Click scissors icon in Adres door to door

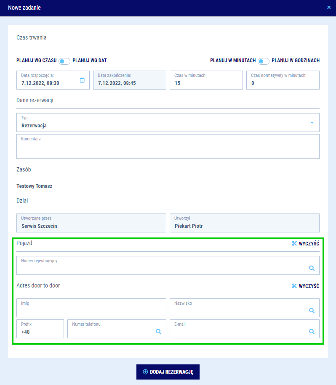(294, 286)
